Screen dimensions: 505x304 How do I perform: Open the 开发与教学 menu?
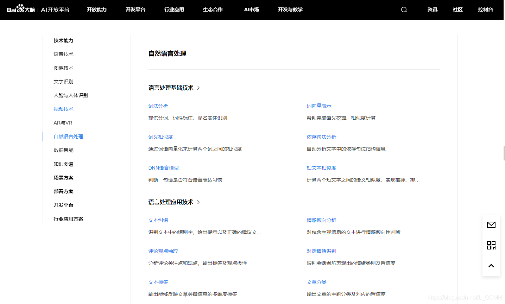[290, 9]
